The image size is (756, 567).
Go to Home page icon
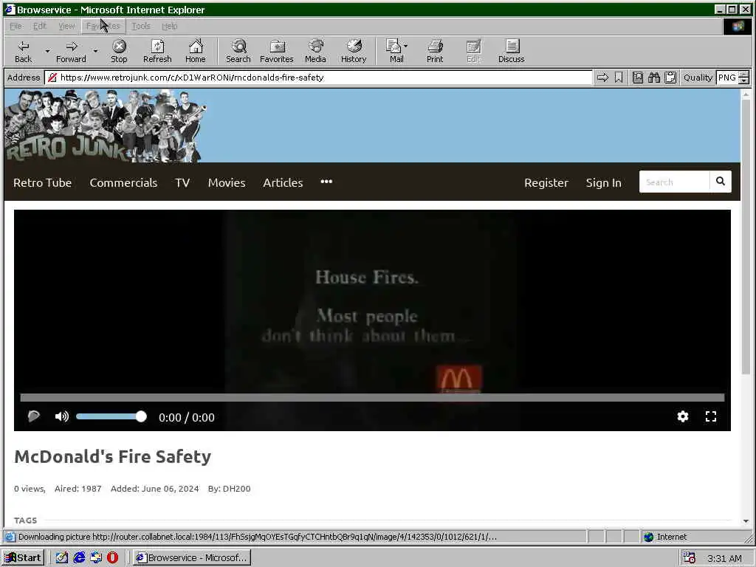[x=195, y=51]
